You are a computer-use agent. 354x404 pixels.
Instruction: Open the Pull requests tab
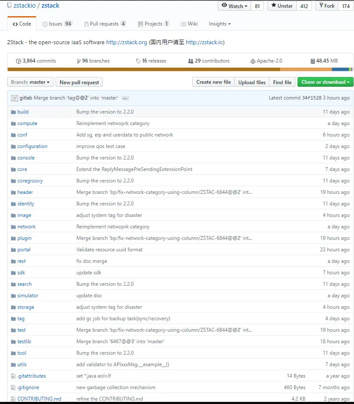(105, 24)
